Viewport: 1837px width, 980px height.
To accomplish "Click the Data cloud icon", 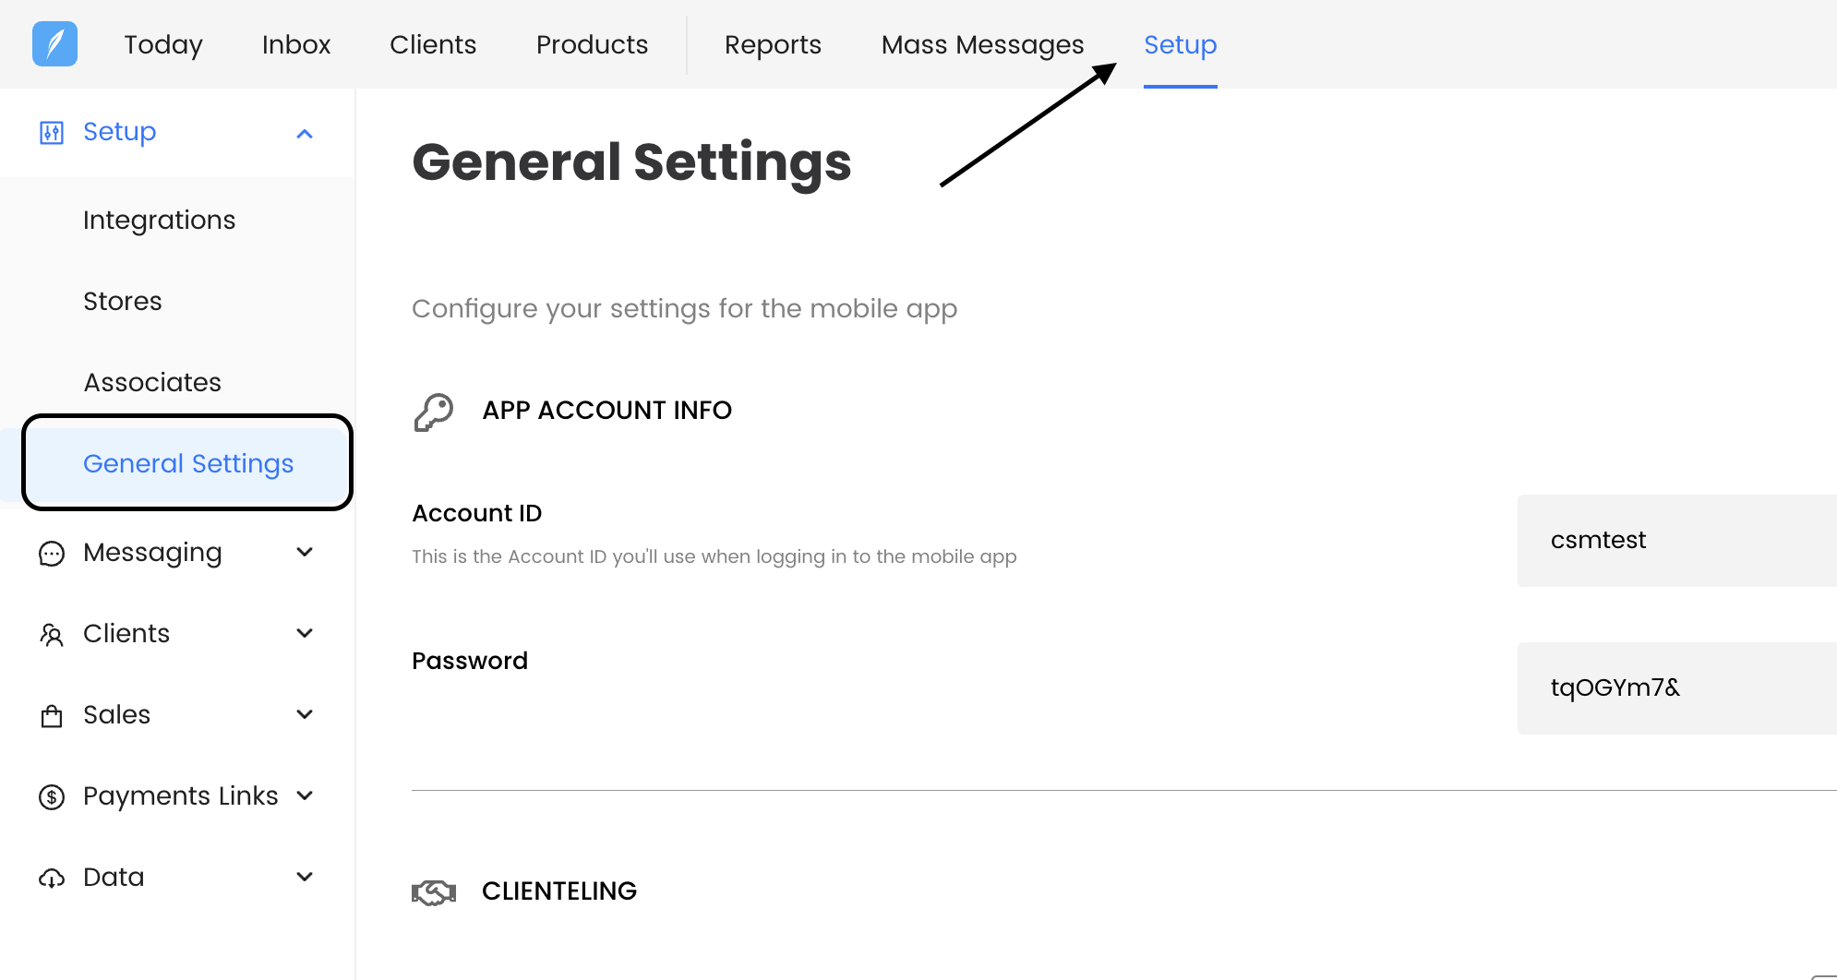I will 52,878.
